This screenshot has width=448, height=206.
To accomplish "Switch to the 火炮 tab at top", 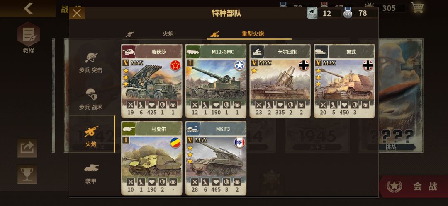I will pyautogui.click(x=150, y=34).
